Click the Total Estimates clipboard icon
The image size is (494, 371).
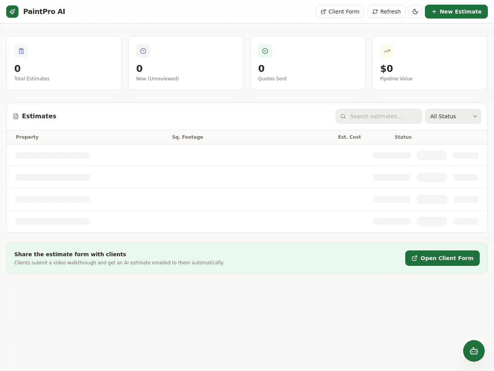point(21,51)
